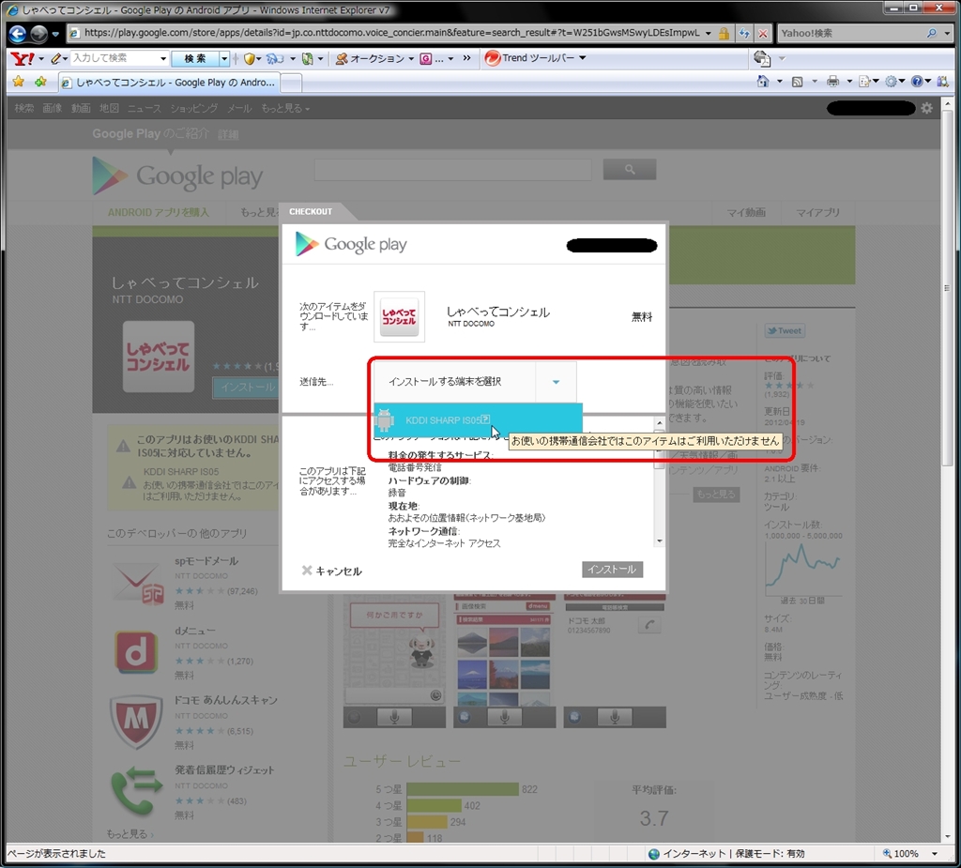Click the 入力して検索 toolbar search field
This screenshot has width=961, height=868.
tap(115, 58)
